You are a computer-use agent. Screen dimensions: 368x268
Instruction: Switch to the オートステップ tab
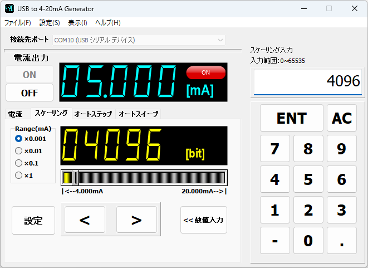tap(93, 114)
